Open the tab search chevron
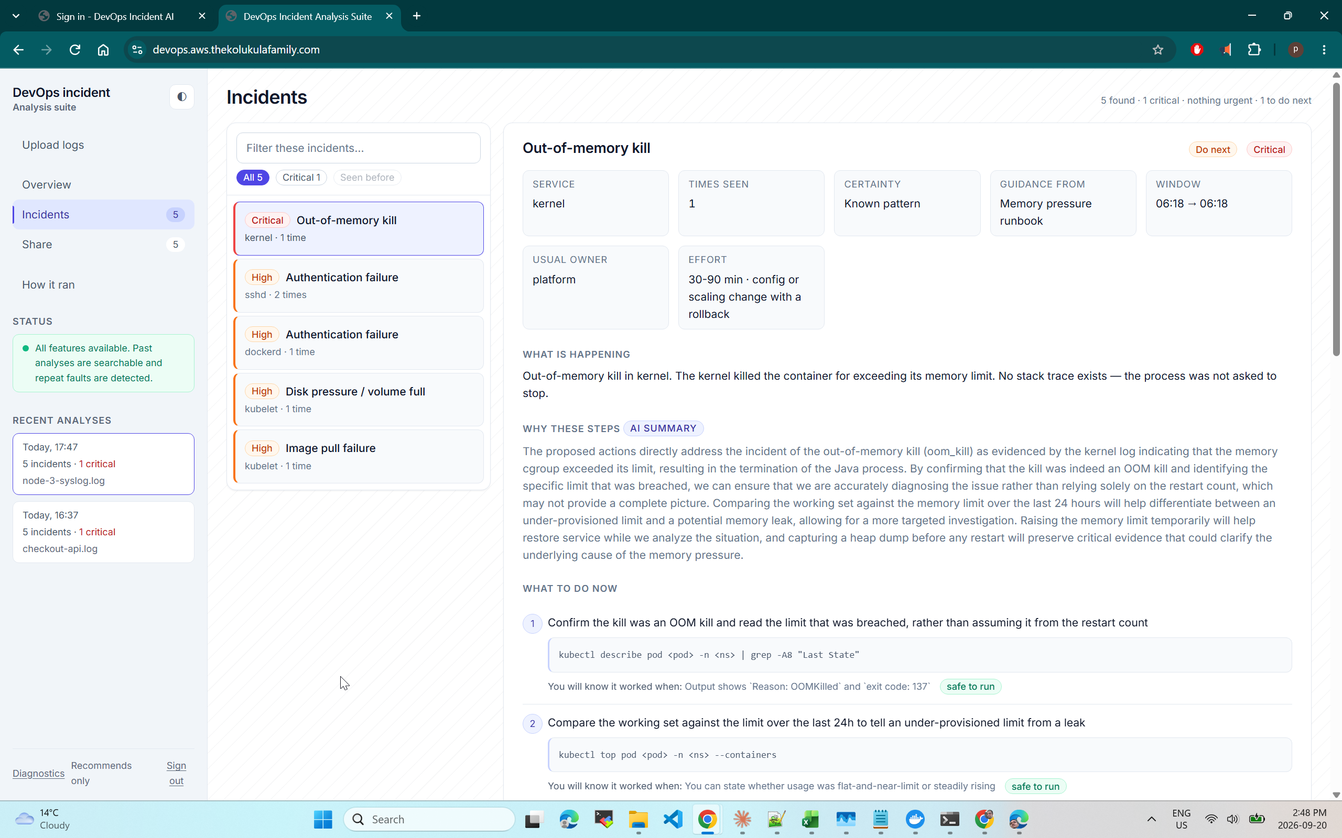The image size is (1342, 838). click(x=16, y=16)
